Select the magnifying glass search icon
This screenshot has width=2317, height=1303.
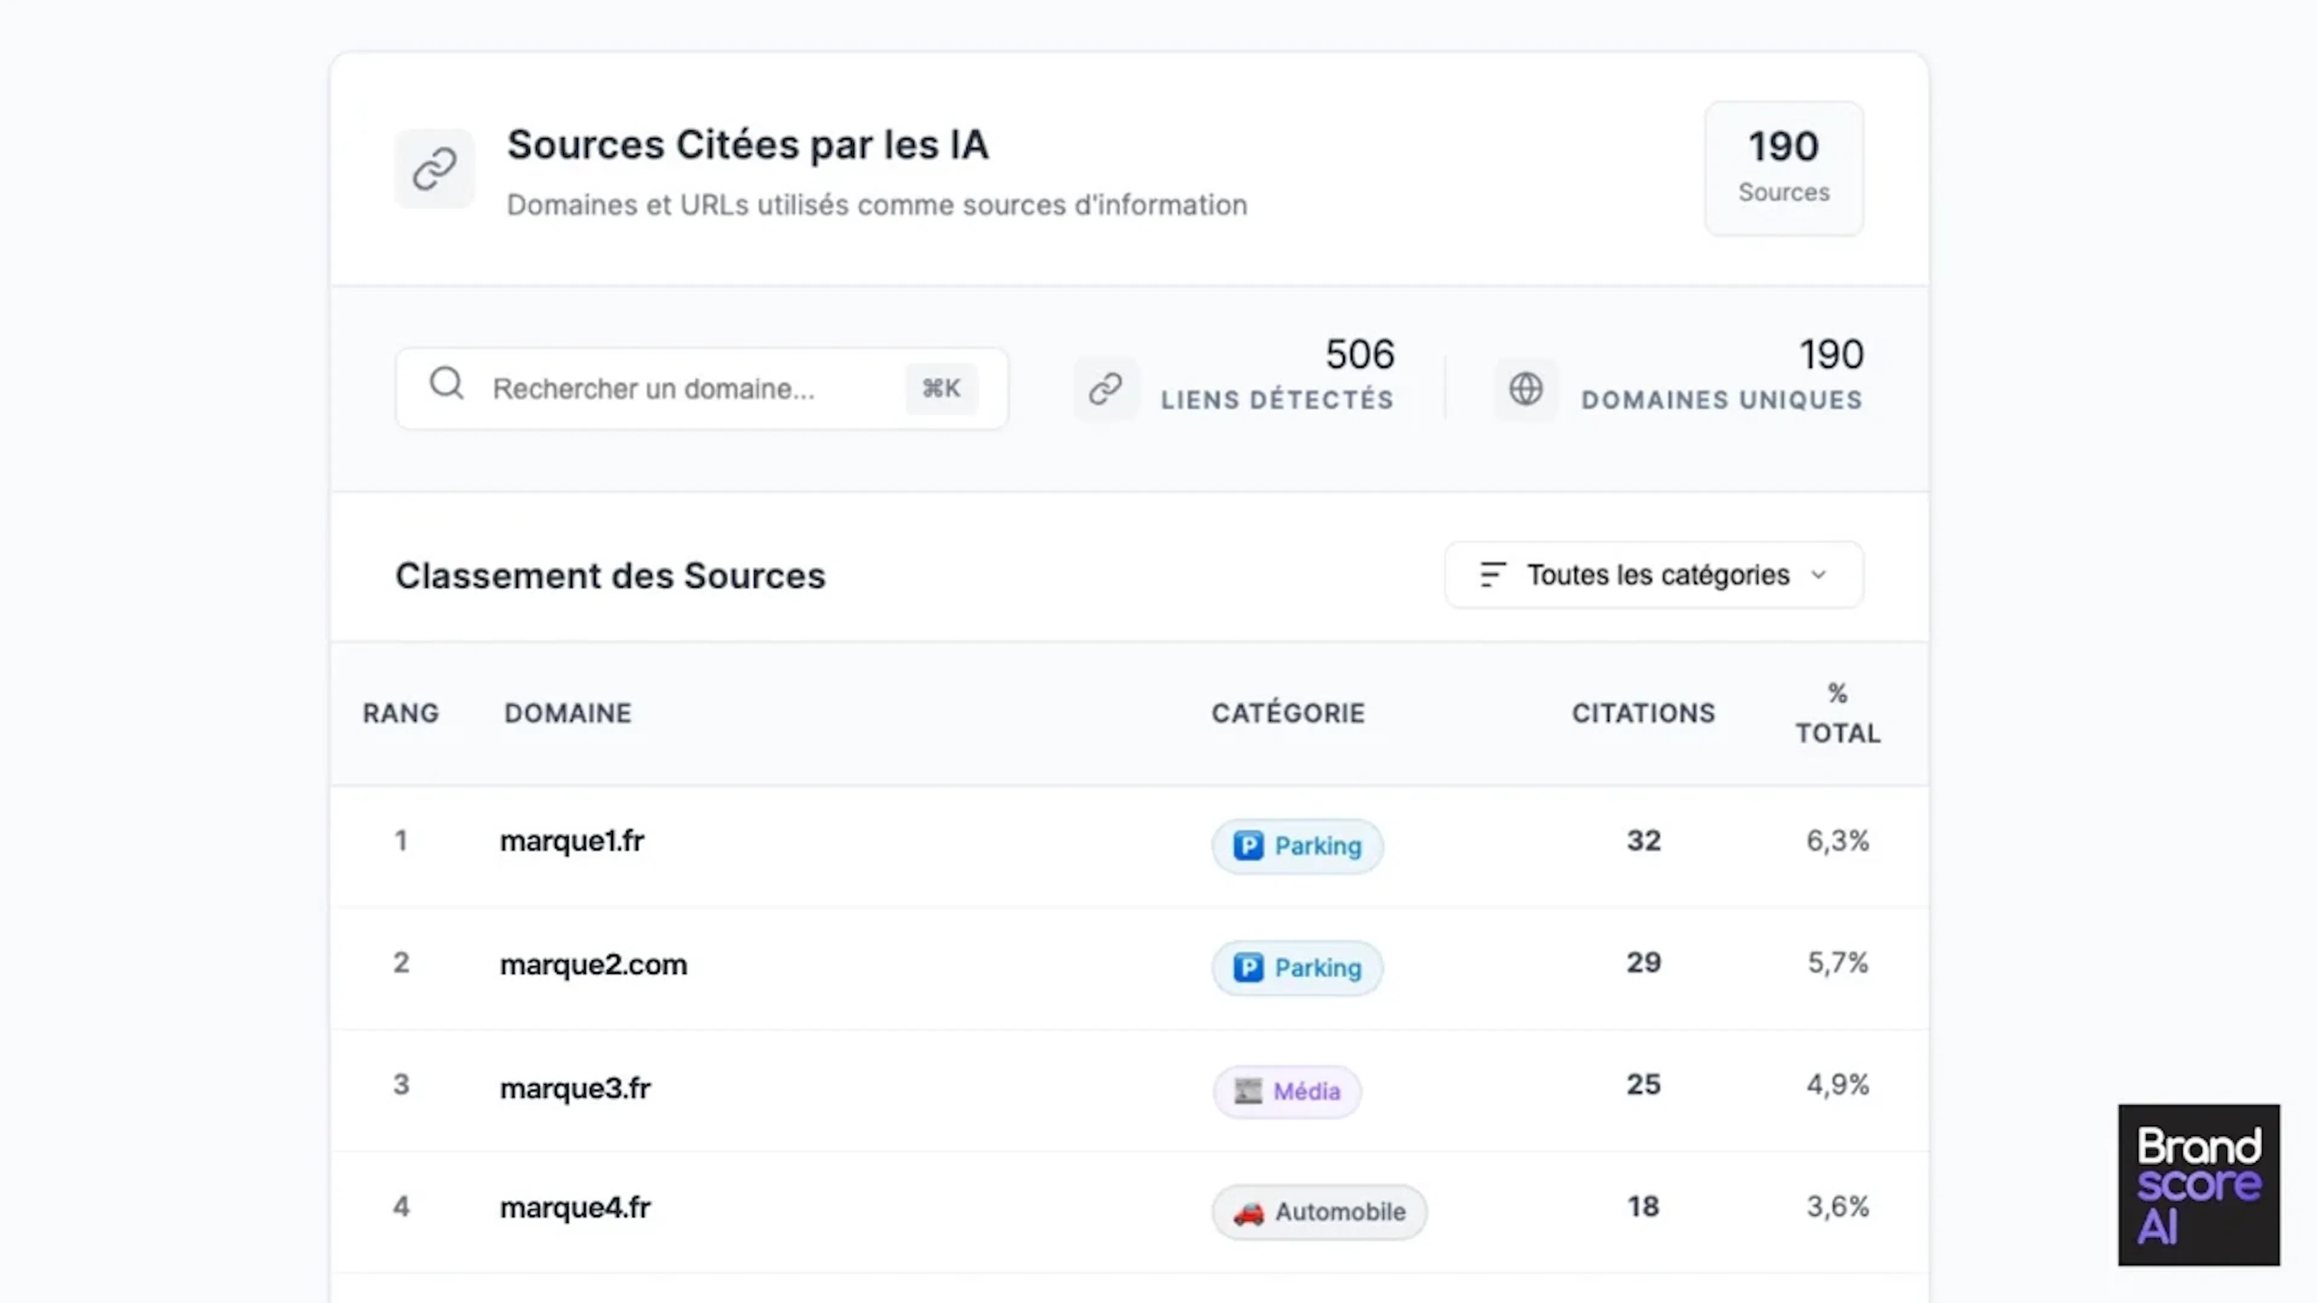tap(447, 387)
